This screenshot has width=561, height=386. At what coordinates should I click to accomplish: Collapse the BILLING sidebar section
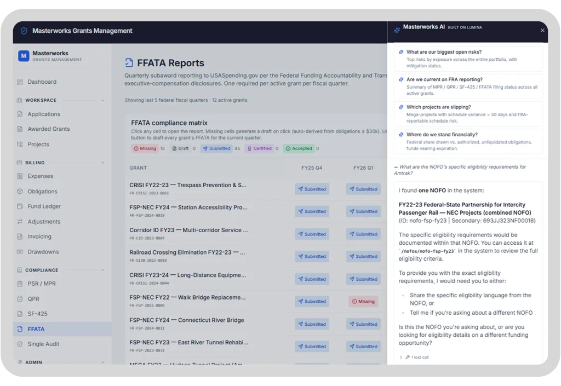(102, 163)
